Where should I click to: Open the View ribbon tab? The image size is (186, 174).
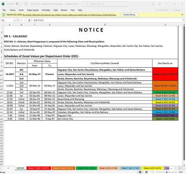pos(73,10)
